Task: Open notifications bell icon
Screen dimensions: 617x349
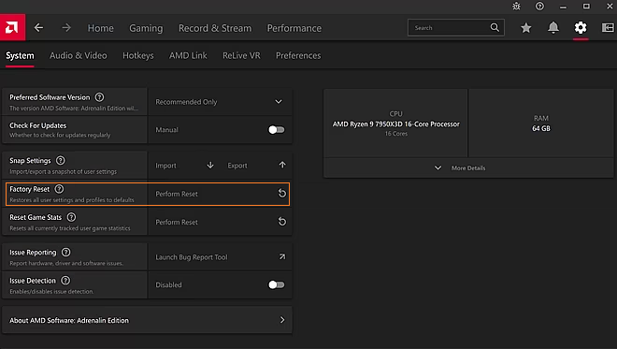Action: pos(553,27)
